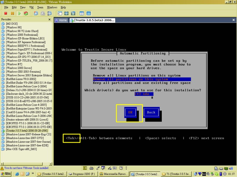Open the 71-[Trustix-3.0.5.be... folder taskbar button
Screen dimensions: 237x177
(x=176, y=174)
